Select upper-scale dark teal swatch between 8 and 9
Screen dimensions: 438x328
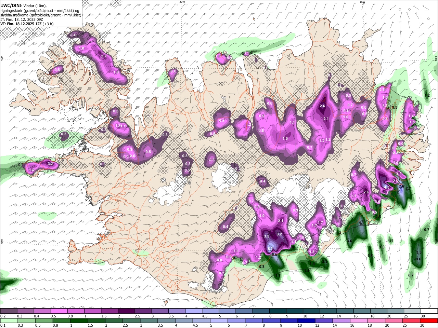277,311
